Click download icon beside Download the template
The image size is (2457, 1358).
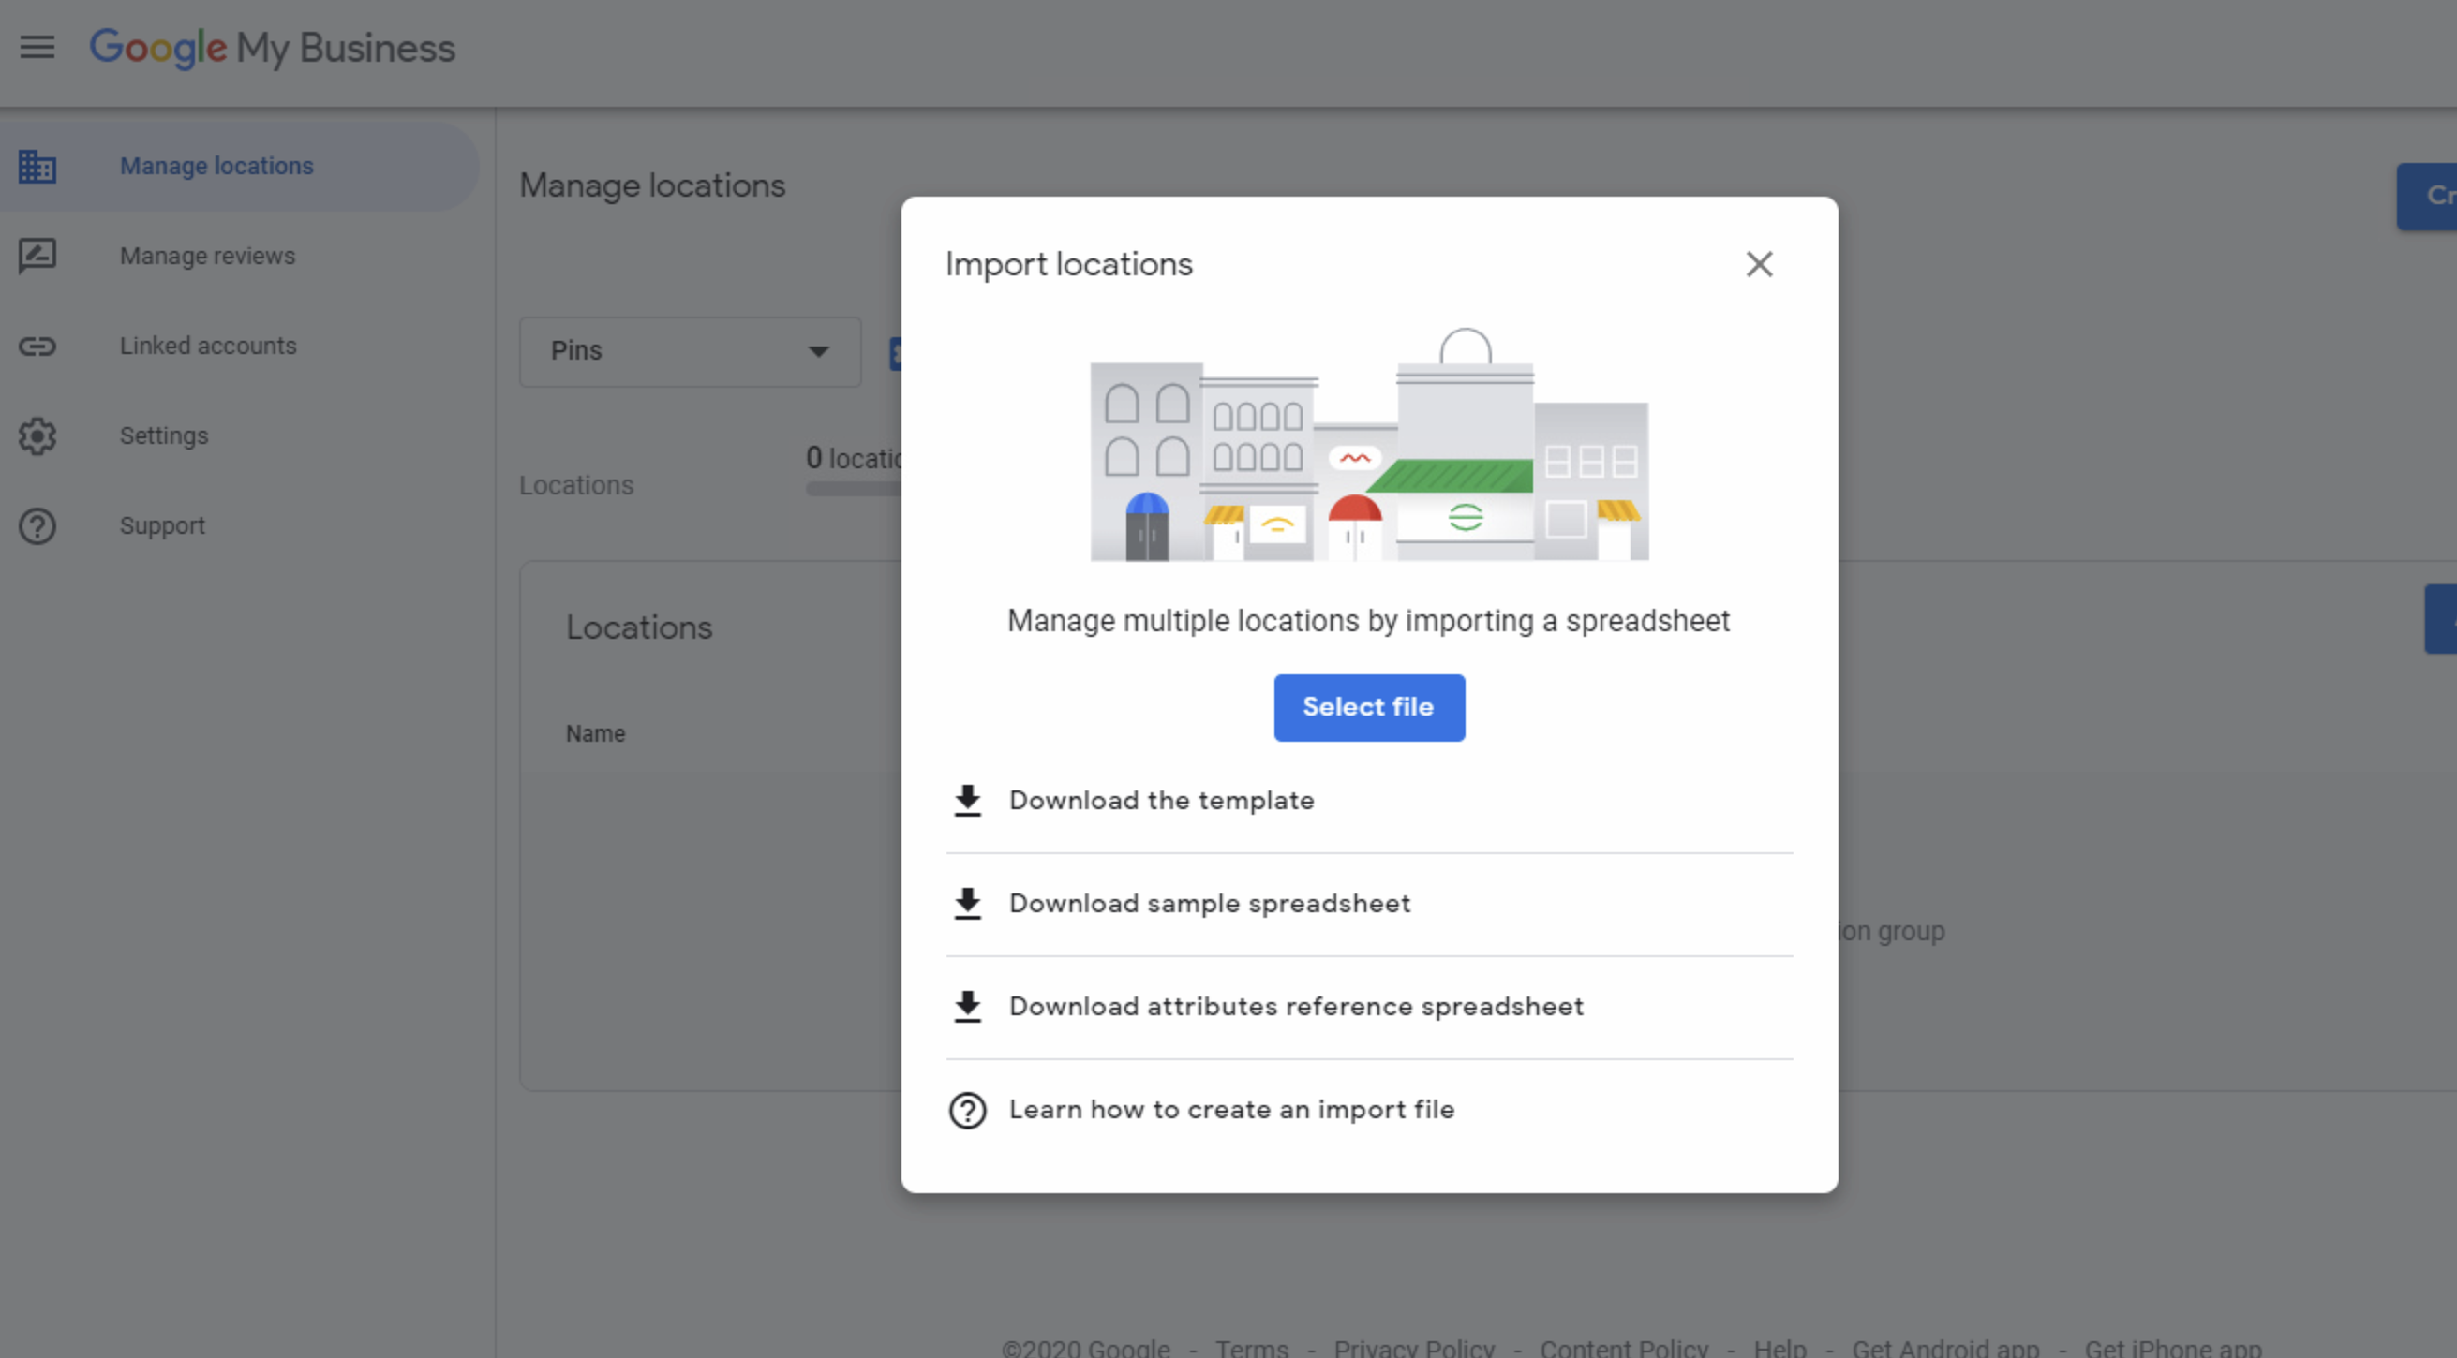point(967,801)
